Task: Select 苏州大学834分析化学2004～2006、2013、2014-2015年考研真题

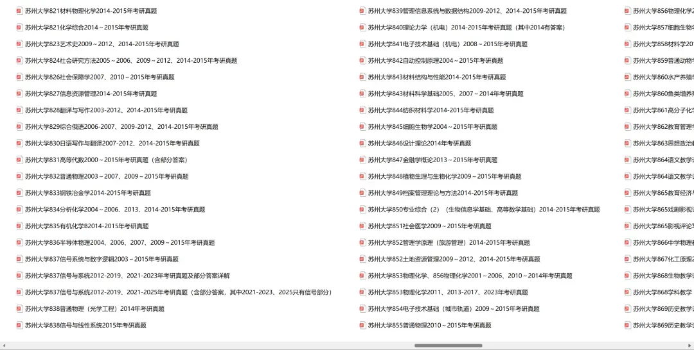Action: 115,209
